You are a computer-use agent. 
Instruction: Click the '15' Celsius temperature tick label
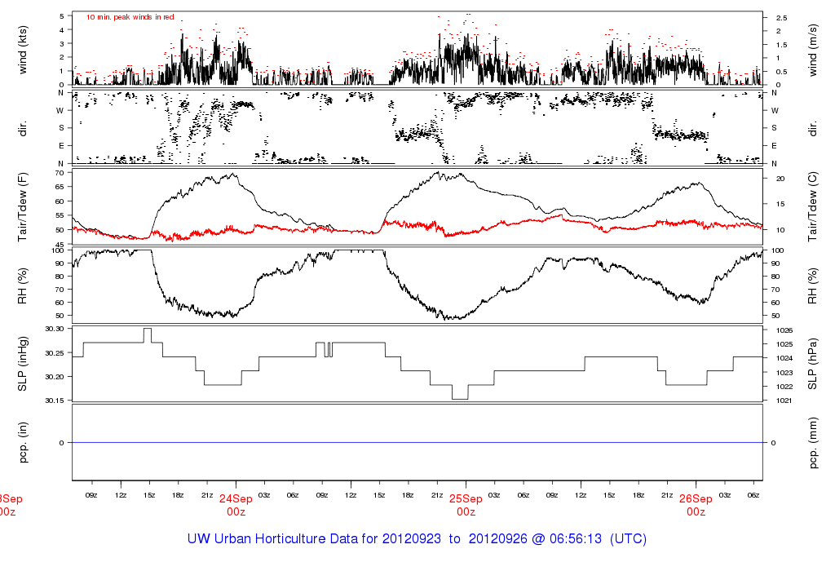tap(780, 203)
